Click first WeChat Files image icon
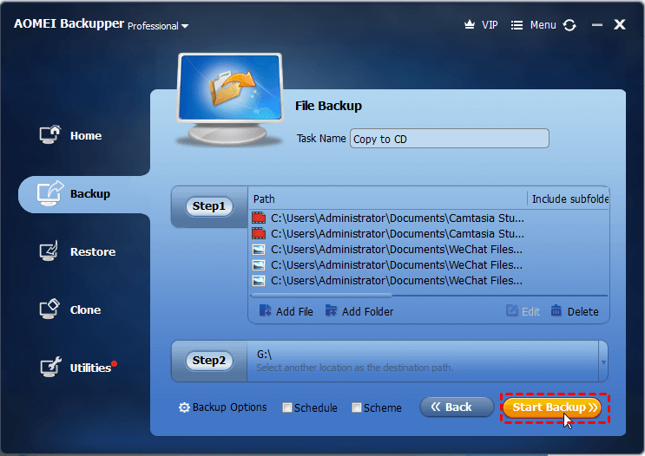Image resolution: width=645 pixels, height=456 pixels. [259, 250]
